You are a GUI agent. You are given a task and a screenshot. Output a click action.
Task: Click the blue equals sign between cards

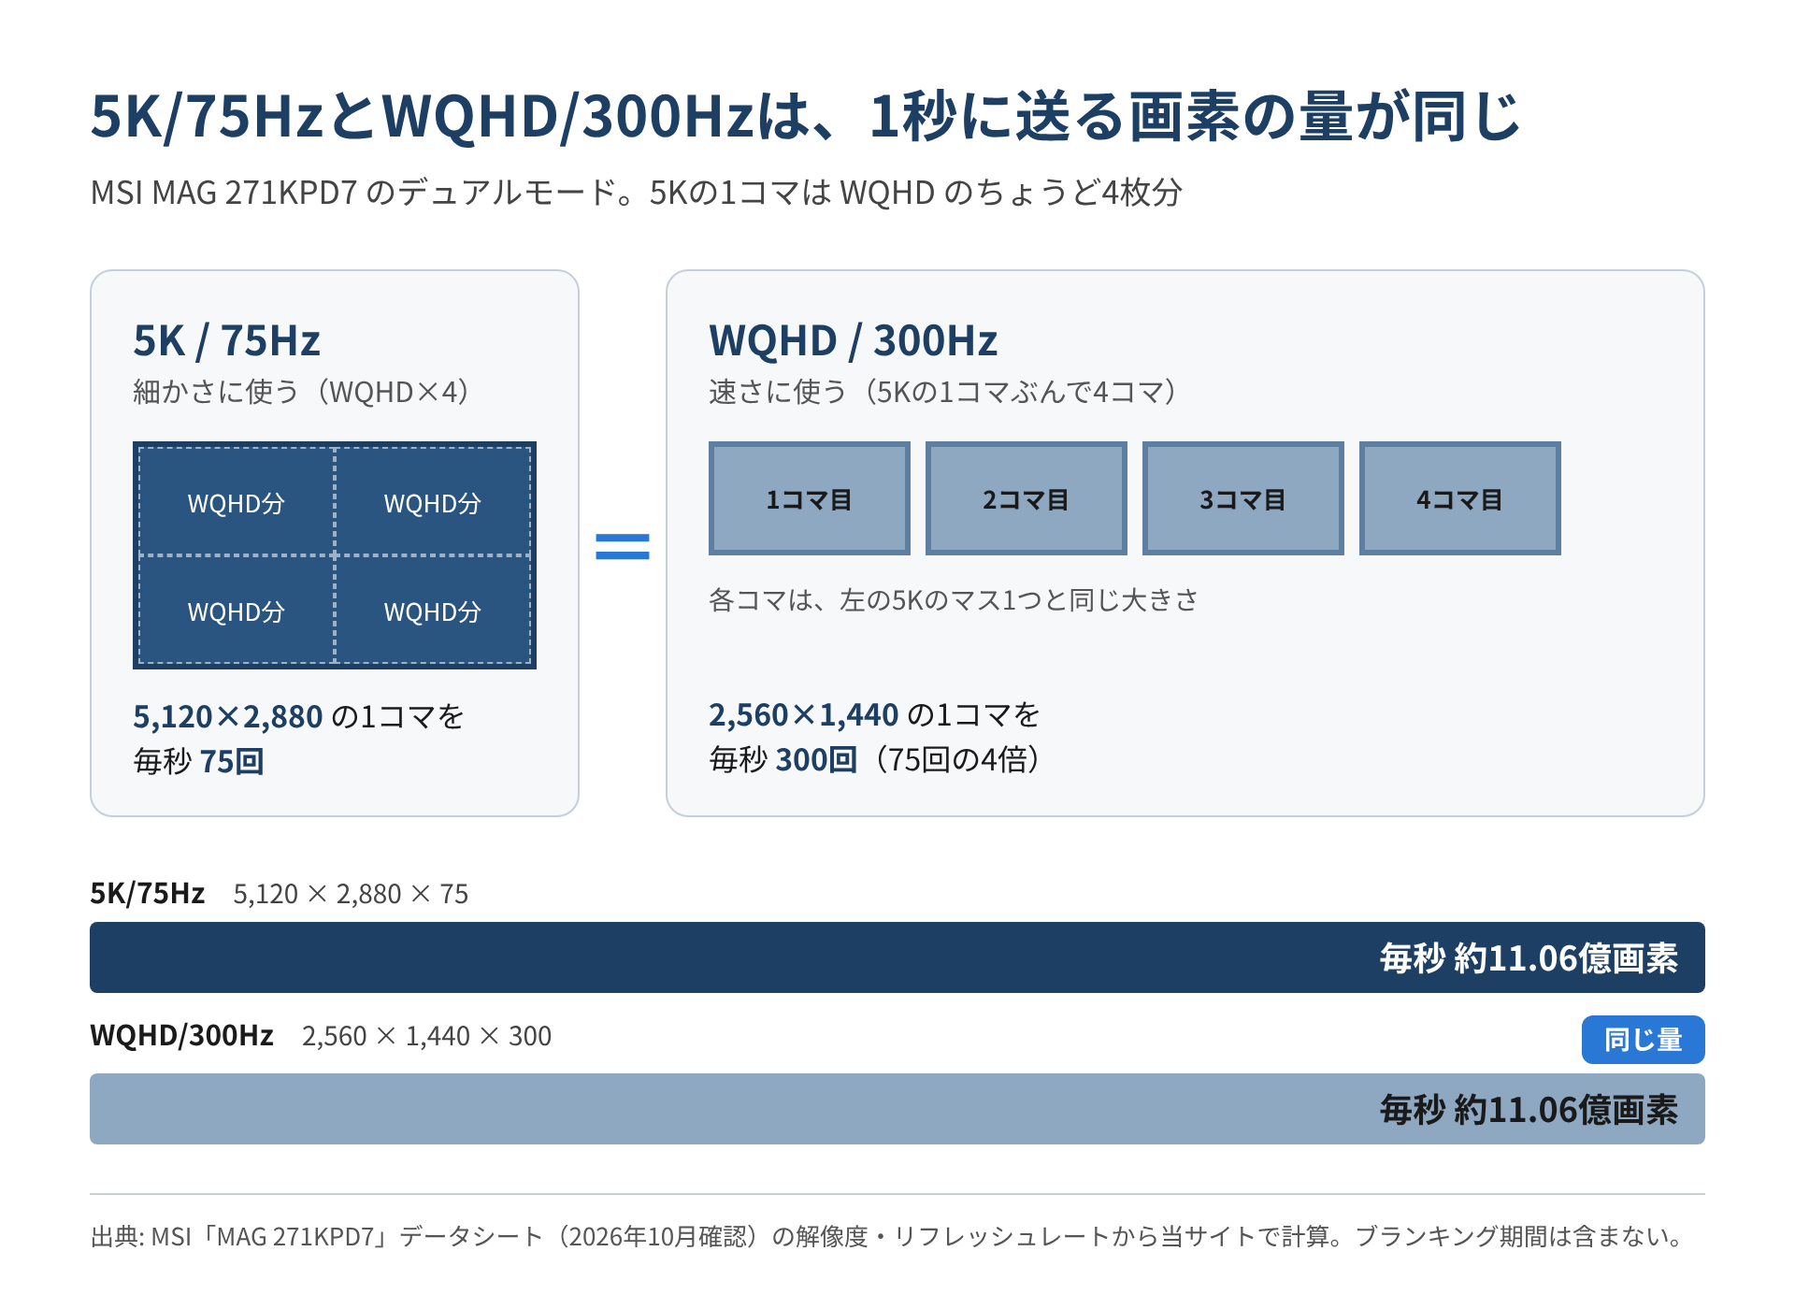[x=623, y=546]
